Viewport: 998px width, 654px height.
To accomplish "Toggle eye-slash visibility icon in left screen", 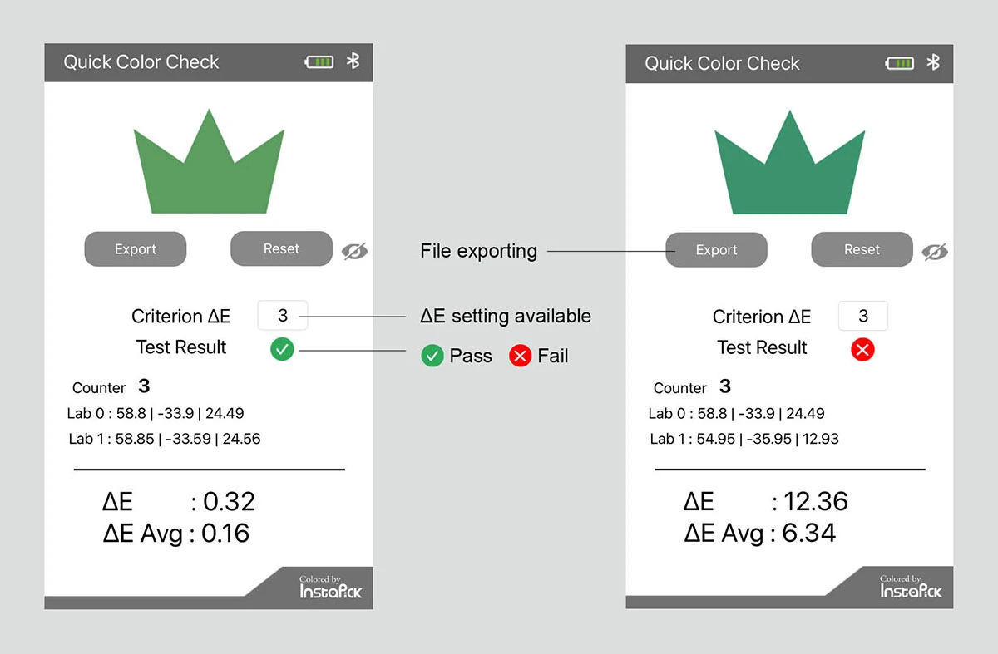I will [354, 251].
